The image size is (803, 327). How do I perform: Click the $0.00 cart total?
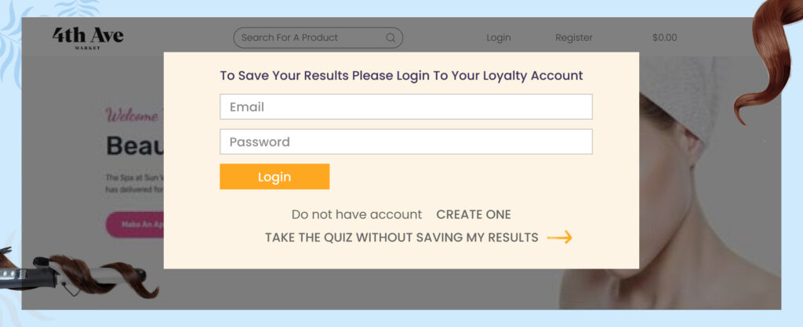coord(664,38)
